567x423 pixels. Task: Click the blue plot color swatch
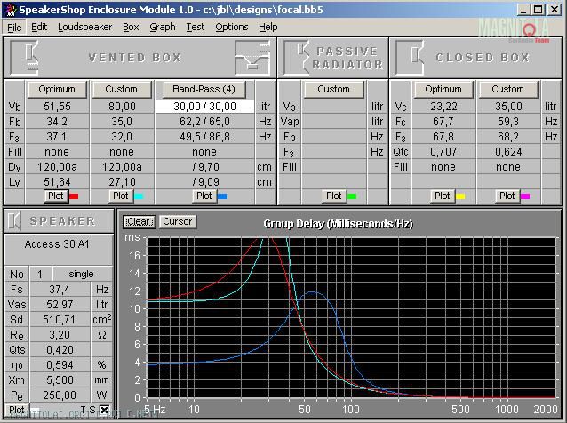(222, 196)
